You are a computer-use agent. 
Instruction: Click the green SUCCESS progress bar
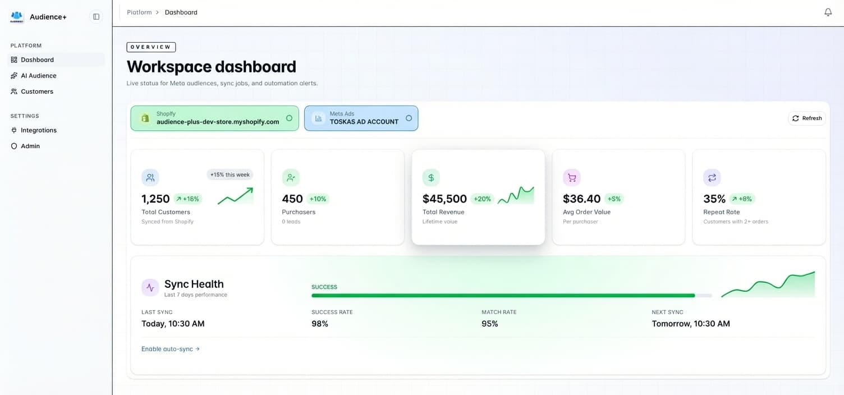point(502,295)
